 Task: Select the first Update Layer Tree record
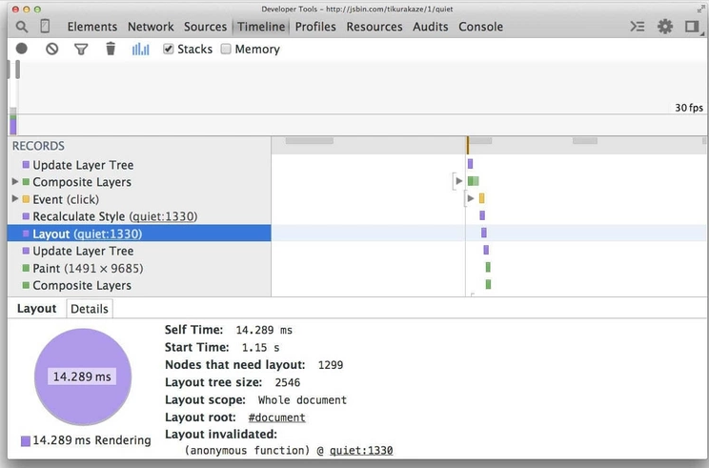click(139, 165)
